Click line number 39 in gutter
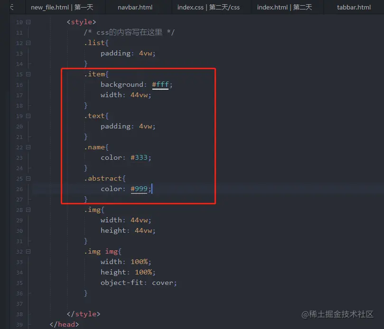 (19, 325)
